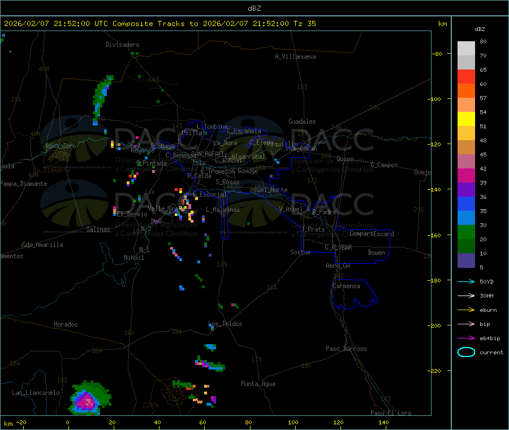509x430 pixels.
Task: Click the '-200' tick on right km axis
Action: [435, 325]
